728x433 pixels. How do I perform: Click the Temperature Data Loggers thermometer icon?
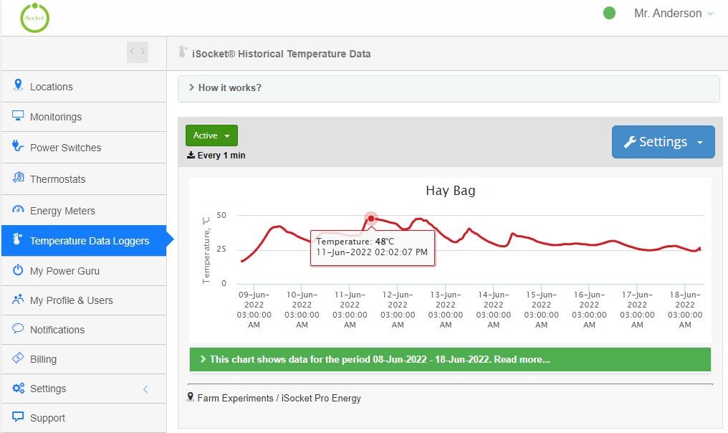[18, 239]
